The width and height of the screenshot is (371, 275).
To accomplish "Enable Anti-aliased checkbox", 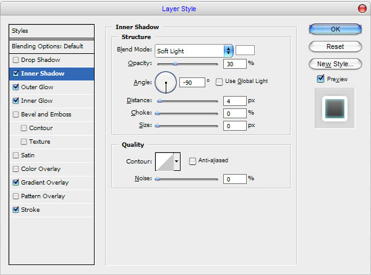I will (192, 161).
